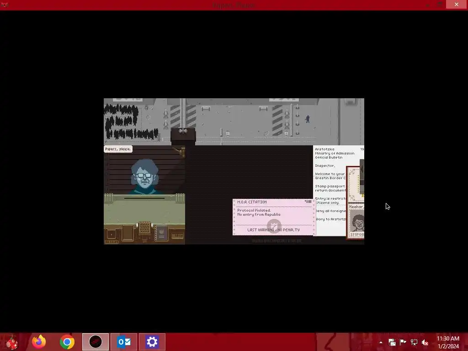The height and width of the screenshot is (351, 468).
Task: Click the Papers, Please title bar app icon
Action: 4,5
